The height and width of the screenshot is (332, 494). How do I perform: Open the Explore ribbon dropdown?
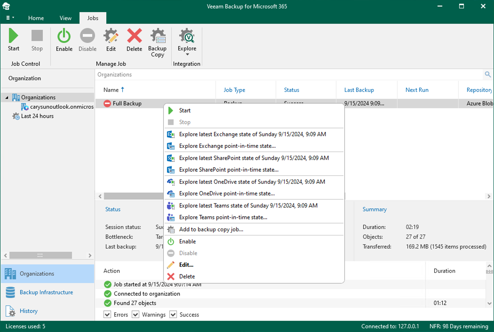[187, 42]
